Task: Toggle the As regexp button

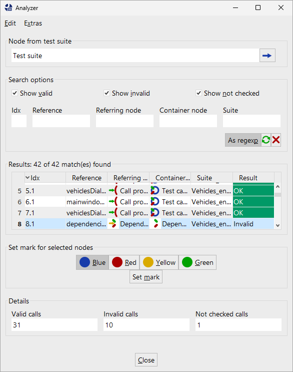Action: tap(243, 140)
